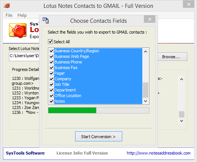
Task: Close the Choose Contacts Fields dialog
Action: (x=149, y=19)
